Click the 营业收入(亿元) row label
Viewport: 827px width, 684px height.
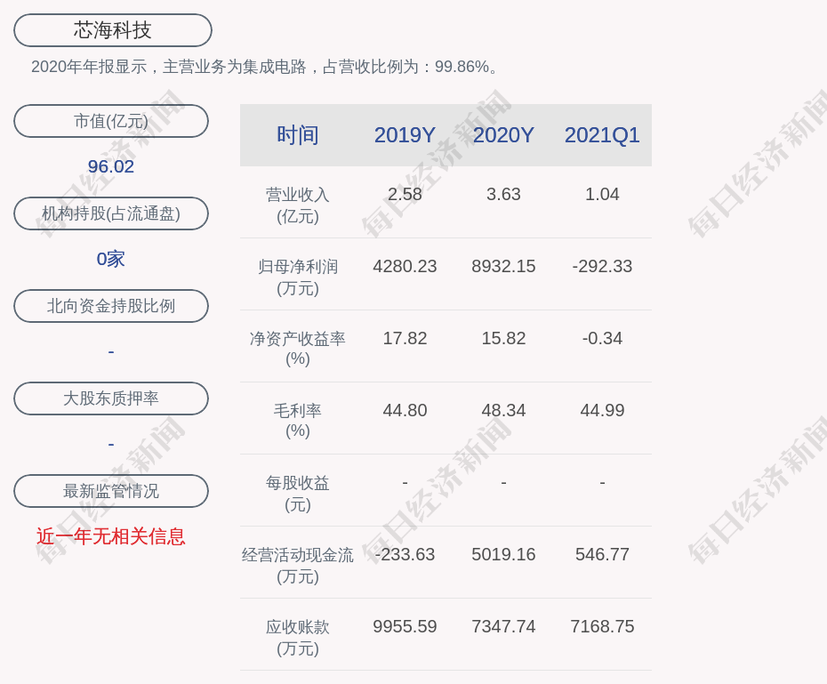point(298,205)
